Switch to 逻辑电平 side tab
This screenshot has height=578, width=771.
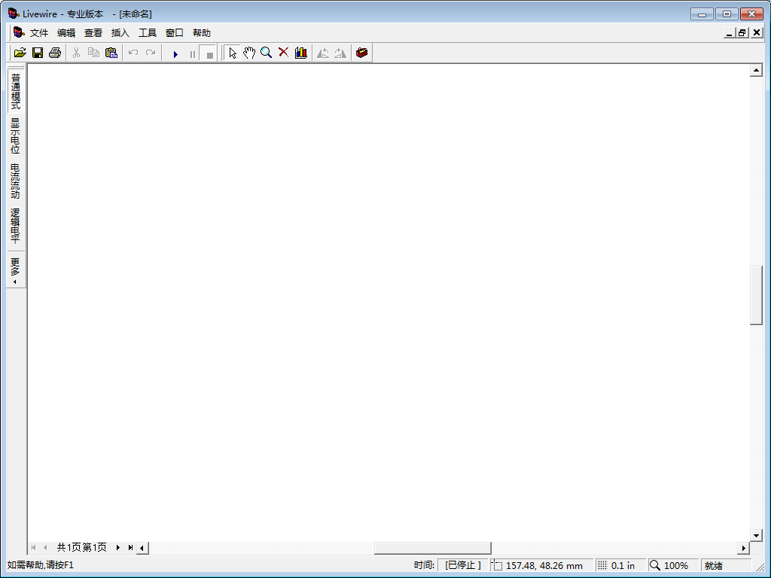pyautogui.click(x=16, y=226)
